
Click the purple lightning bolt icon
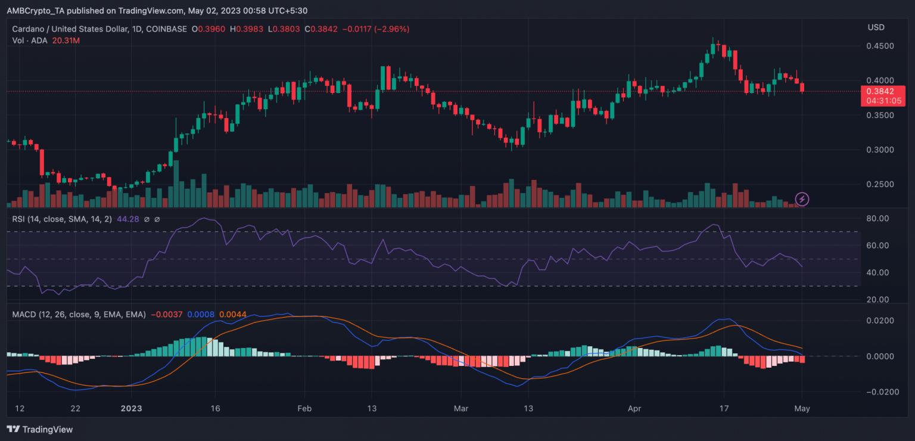pyautogui.click(x=802, y=198)
